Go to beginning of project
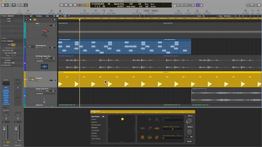The width and height of the screenshot is (262, 147). pyautogui.click(x=71, y=5)
